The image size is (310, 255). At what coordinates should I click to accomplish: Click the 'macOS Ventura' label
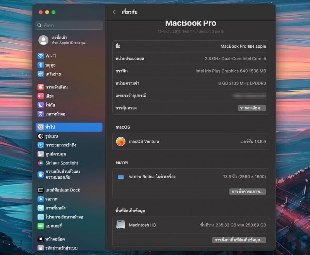pyautogui.click(x=144, y=141)
